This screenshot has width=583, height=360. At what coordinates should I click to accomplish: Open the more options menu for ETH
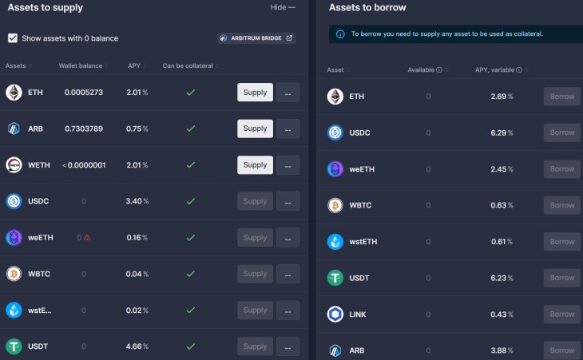288,93
